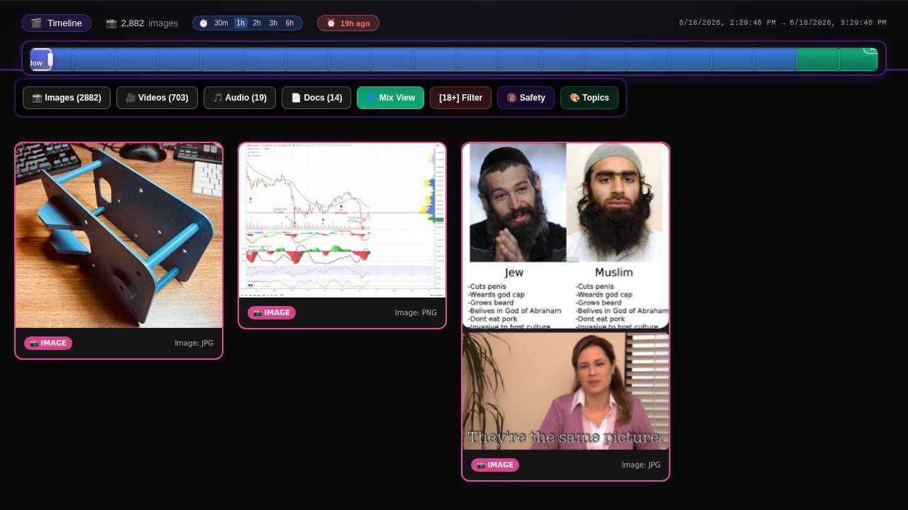This screenshot has width=908, height=510.
Task: Open the third card's meme thumbnail
Action: (565, 296)
